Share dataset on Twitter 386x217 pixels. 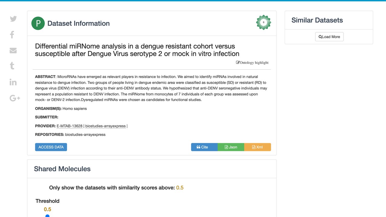pyautogui.click(x=13, y=19)
